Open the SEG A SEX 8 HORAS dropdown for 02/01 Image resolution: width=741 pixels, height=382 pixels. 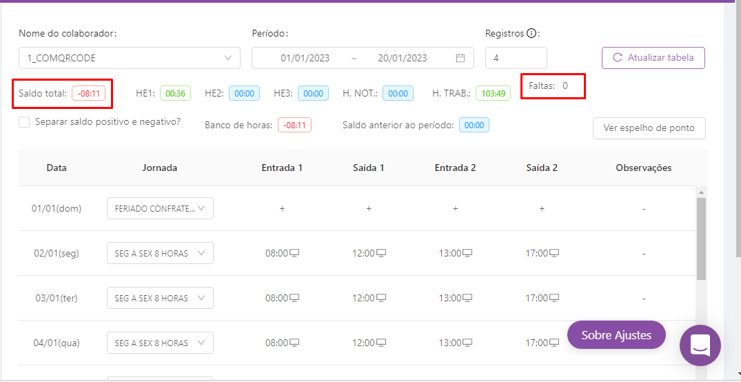coord(160,253)
